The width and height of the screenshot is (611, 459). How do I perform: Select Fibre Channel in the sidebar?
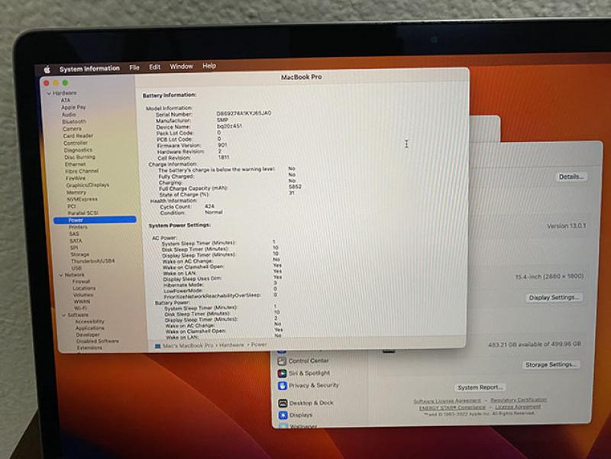click(x=82, y=171)
